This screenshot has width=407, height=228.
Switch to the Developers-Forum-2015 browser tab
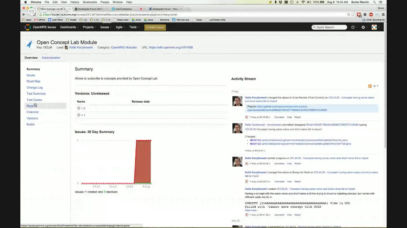click(91, 9)
